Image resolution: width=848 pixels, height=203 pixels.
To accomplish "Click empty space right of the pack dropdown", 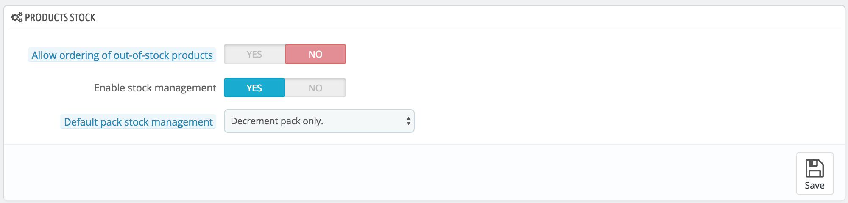I will [628, 121].
